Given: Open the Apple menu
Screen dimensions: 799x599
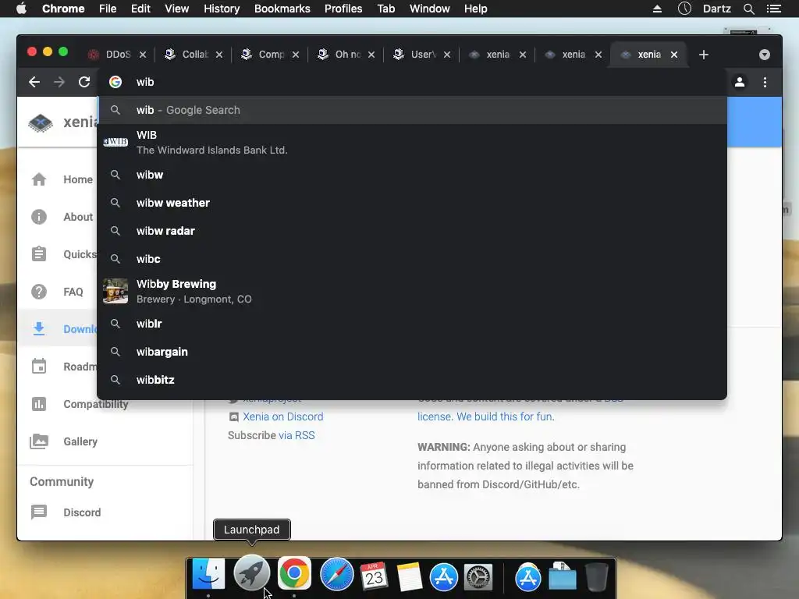Looking at the screenshot, I should coord(21,9).
